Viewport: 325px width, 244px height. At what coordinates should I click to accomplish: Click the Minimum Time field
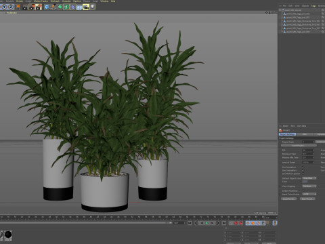click(308, 154)
